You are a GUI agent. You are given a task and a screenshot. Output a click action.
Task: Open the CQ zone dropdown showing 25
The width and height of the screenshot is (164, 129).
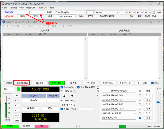click(132, 13)
